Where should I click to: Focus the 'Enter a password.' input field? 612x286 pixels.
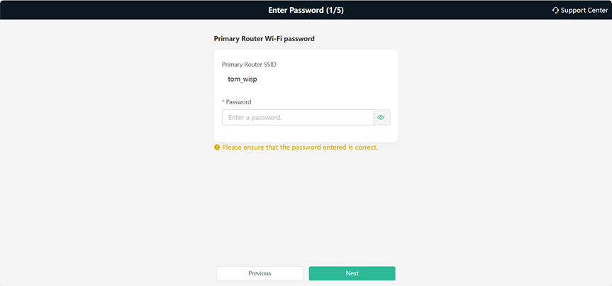point(298,117)
